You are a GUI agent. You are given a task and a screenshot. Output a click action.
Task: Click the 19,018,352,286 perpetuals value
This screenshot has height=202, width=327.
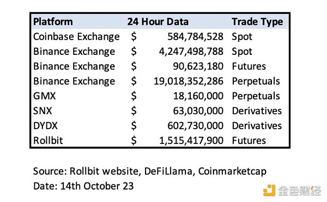click(189, 81)
